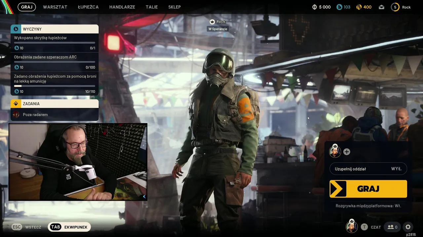Click 'Rozgrywka międzyplatformowa: Wł.' crossplay text

coord(368,206)
